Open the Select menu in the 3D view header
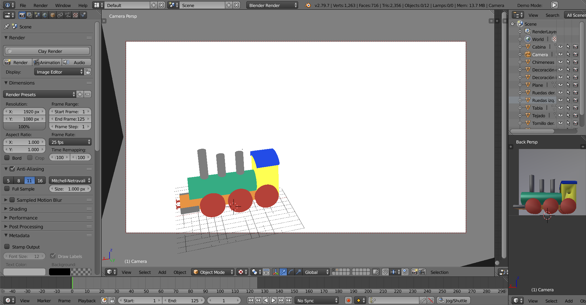The image size is (586, 305). point(145,272)
